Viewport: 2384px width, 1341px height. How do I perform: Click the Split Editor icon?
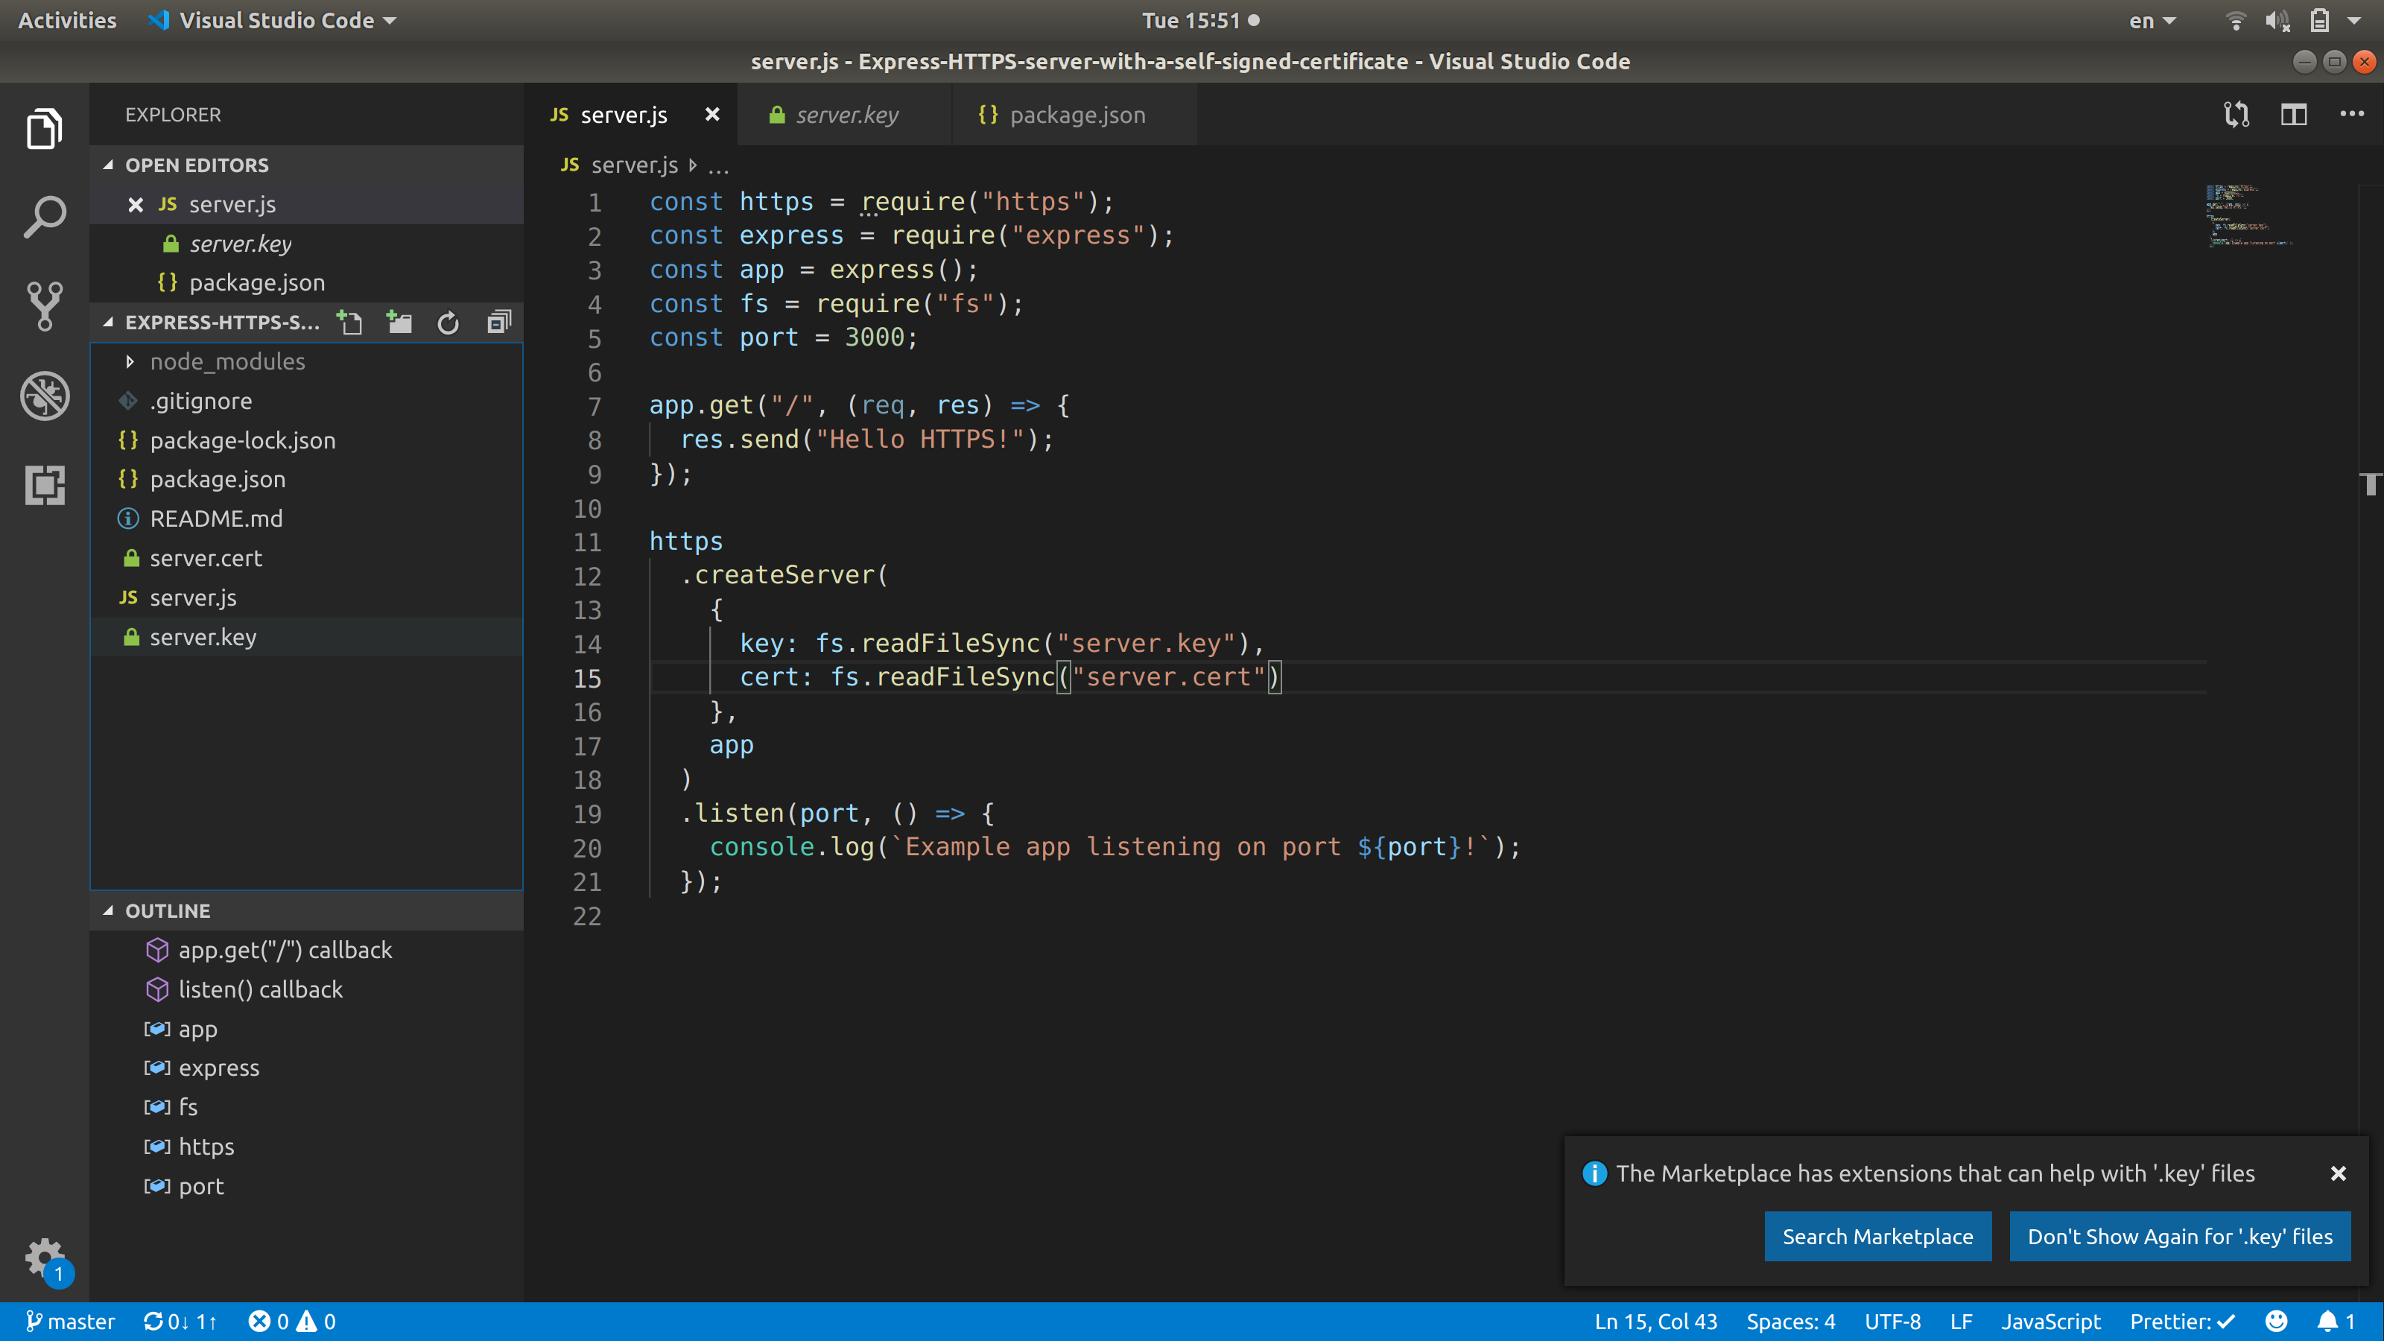(x=2293, y=115)
